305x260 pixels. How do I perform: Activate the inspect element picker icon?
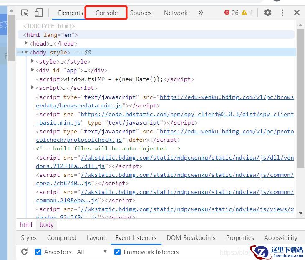tap(25, 13)
